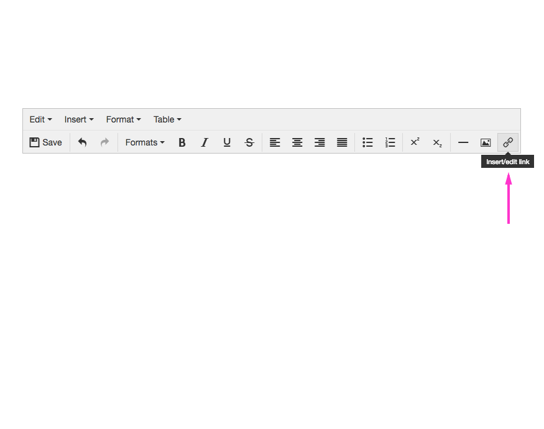
Task: Open the Formats dropdown
Action: 145,142
